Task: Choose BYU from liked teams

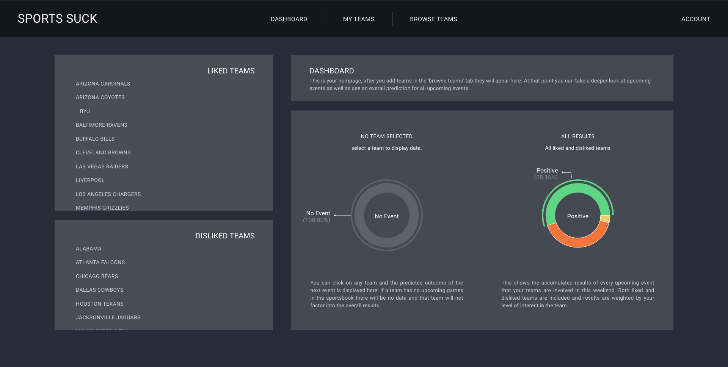Action: pos(85,111)
